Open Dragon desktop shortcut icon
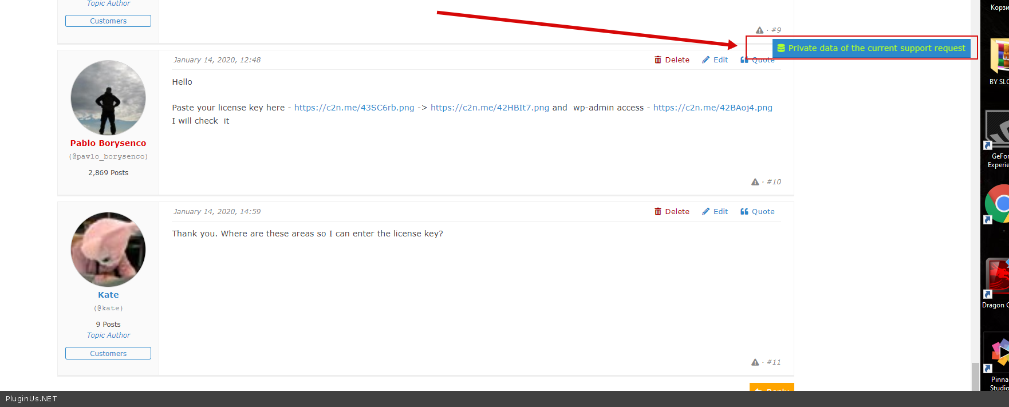The width and height of the screenshot is (1009, 407). coord(996,278)
